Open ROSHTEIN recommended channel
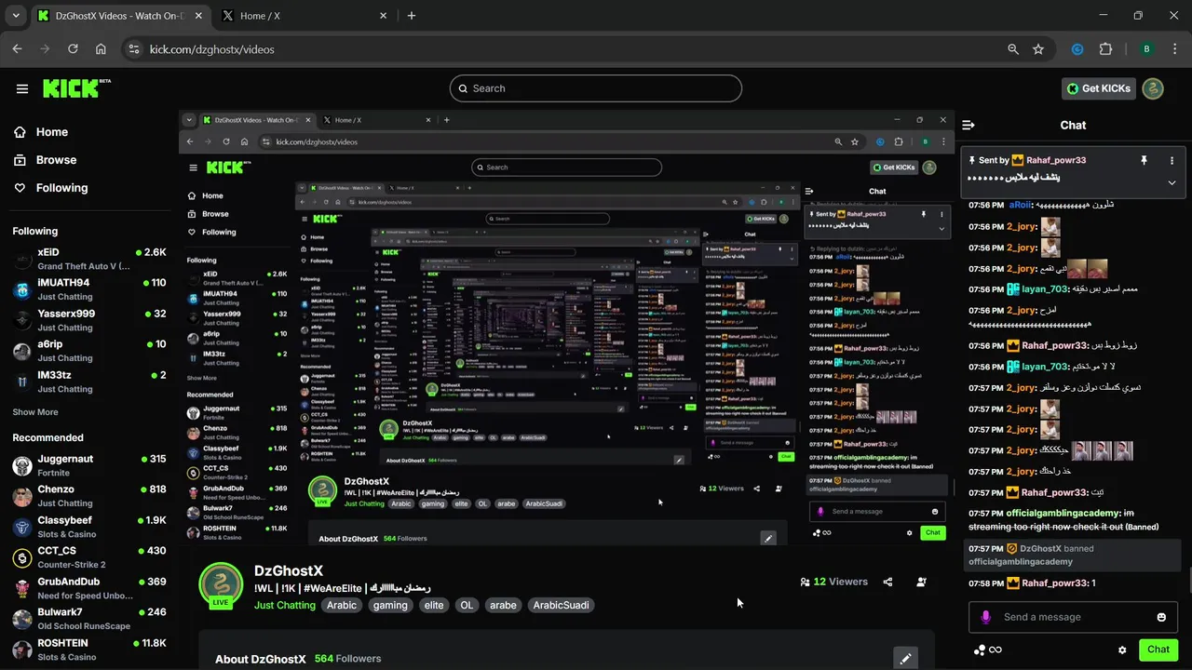The width and height of the screenshot is (1192, 670). tap(89, 650)
